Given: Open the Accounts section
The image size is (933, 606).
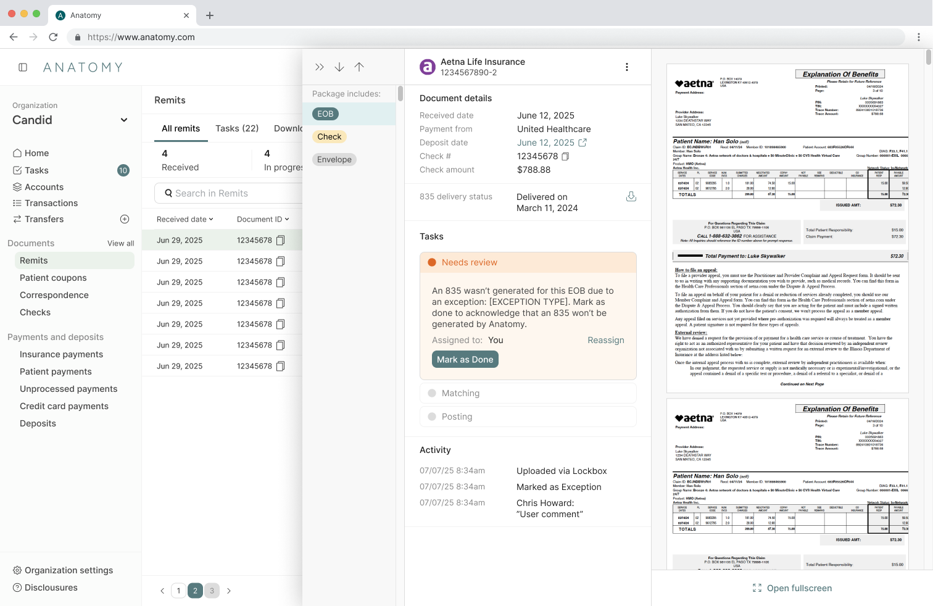Looking at the screenshot, I should tap(38, 187).
